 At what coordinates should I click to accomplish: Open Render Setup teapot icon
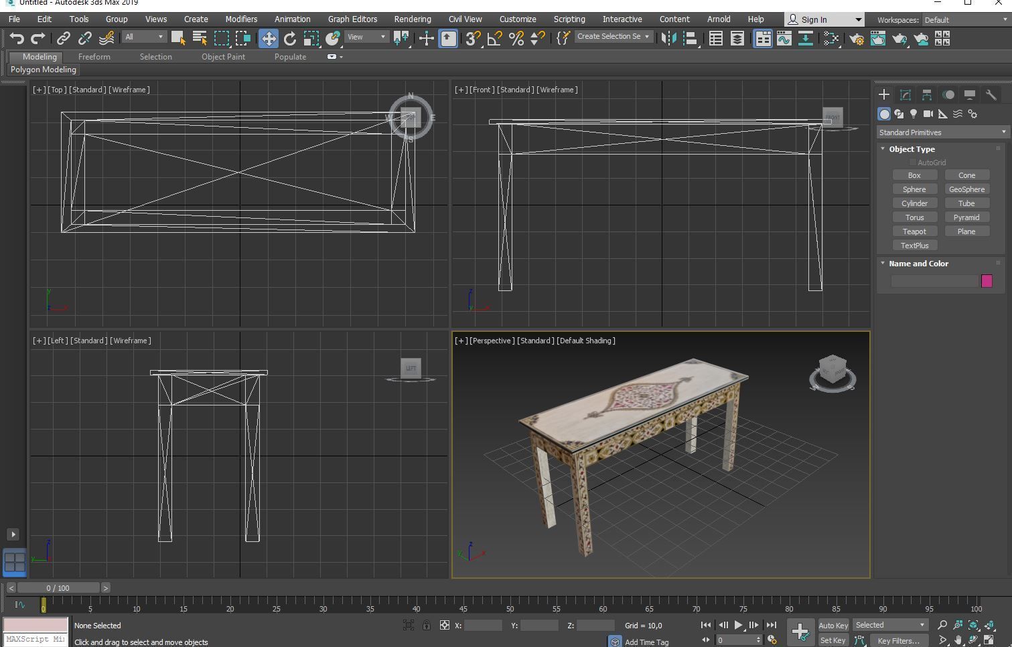[x=857, y=39]
